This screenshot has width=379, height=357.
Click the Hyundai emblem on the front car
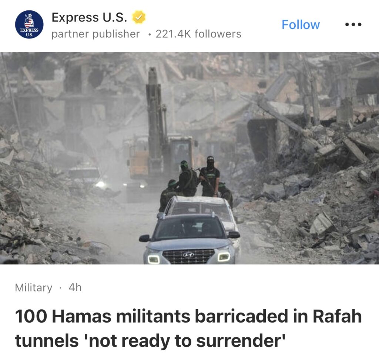[188, 254]
